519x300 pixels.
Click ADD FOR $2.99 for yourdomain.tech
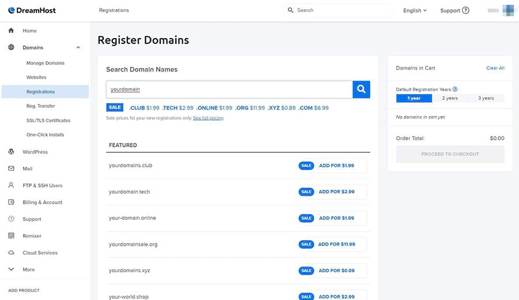coord(337,192)
